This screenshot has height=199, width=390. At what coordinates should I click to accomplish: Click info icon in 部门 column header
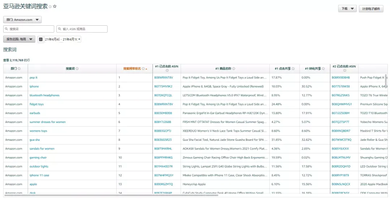click(x=19, y=69)
